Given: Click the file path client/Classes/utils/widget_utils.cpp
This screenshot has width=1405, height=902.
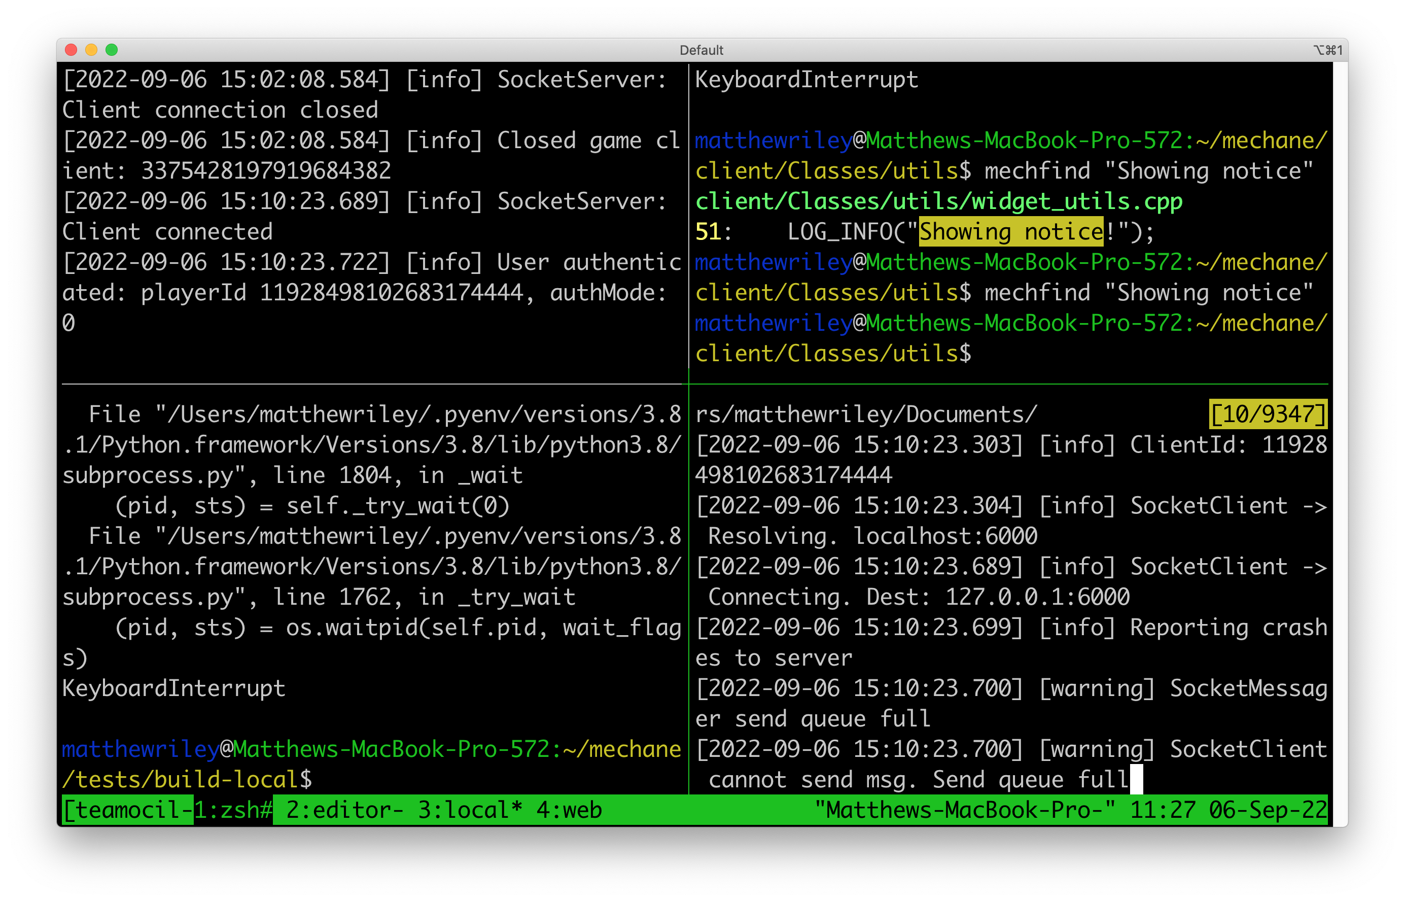Looking at the screenshot, I should click(939, 201).
